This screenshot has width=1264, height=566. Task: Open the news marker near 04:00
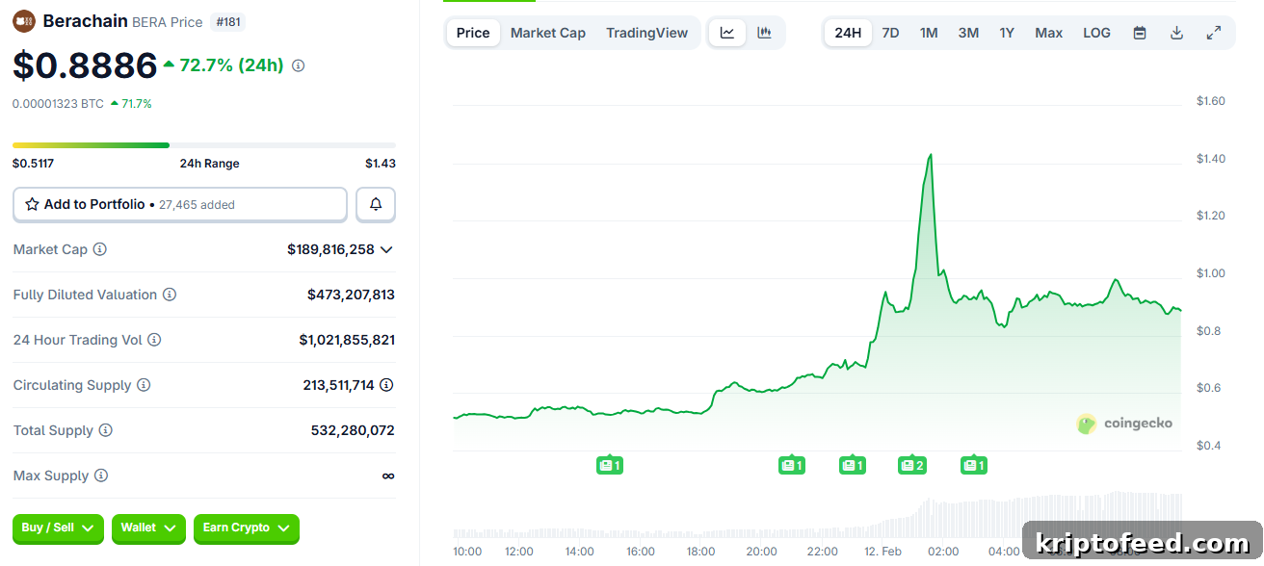pos(974,466)
